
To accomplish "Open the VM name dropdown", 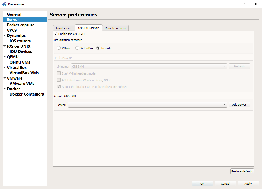I will (149, 66).
